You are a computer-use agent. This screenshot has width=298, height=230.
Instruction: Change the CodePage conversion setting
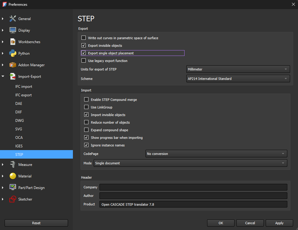(x=216, y=153)
